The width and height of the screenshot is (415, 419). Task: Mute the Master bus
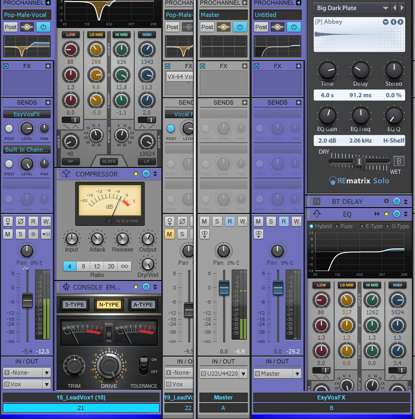pos(205,221)
